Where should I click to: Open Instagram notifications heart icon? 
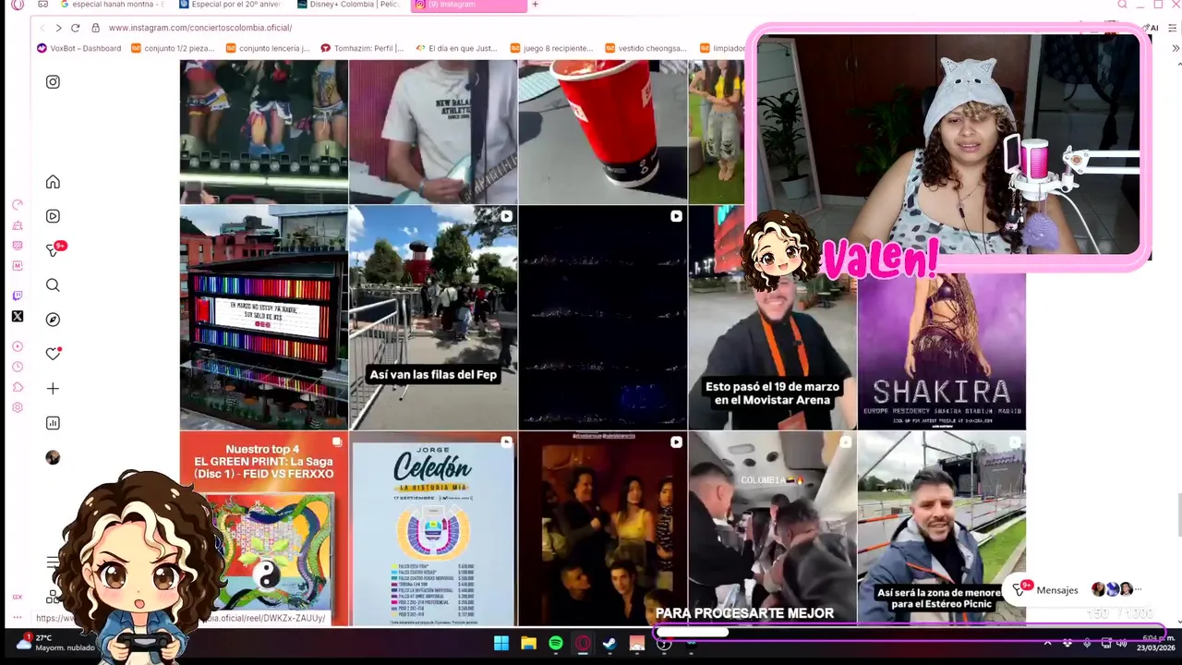(53, 354)
